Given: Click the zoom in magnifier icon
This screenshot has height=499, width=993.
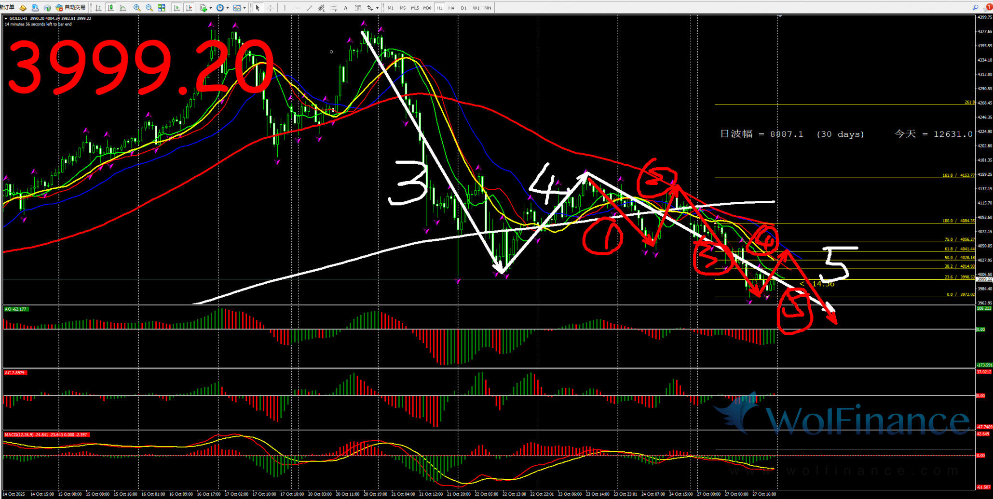Looking at the screenshot, I should (x=137, y=8).
